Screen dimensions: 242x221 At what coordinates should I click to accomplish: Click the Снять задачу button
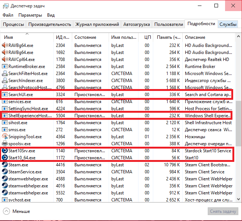(223, 211)
